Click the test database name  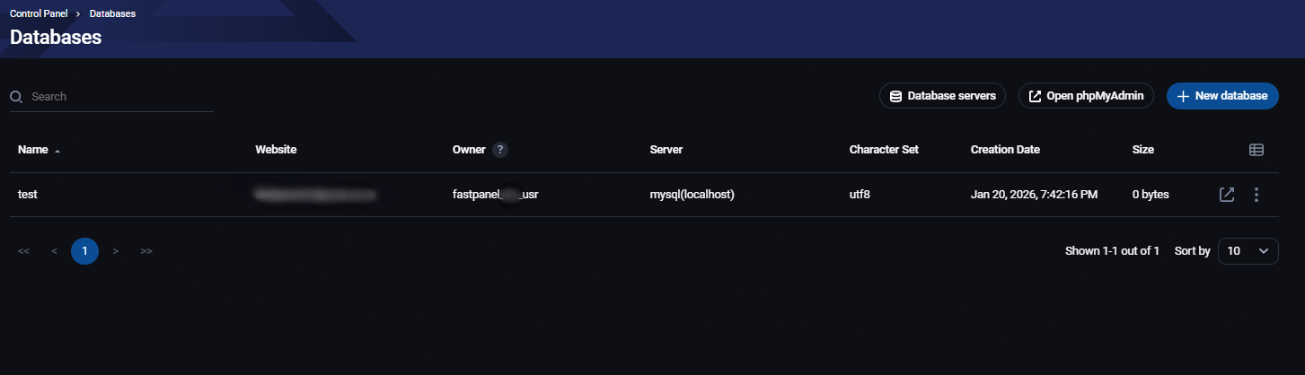[x=28, y=194]
